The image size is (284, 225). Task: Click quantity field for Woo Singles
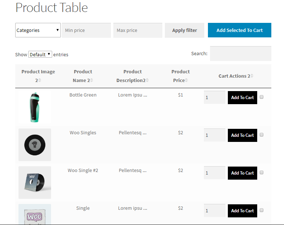pyautogui.click(x=214, y=135)
